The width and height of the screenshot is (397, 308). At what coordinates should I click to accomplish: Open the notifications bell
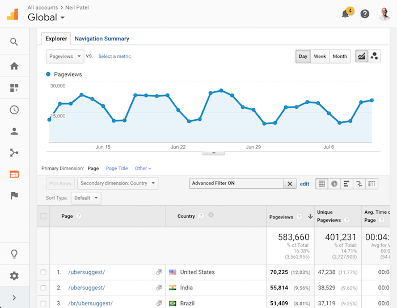pyautogui.click(x=345, y=14)
